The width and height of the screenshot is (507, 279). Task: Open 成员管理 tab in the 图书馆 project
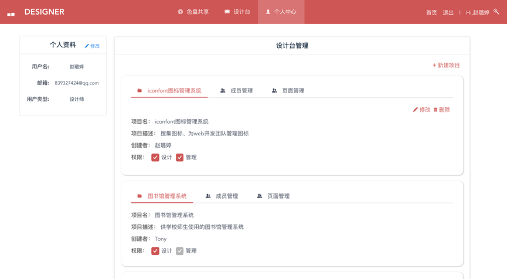tap(222, 196)
